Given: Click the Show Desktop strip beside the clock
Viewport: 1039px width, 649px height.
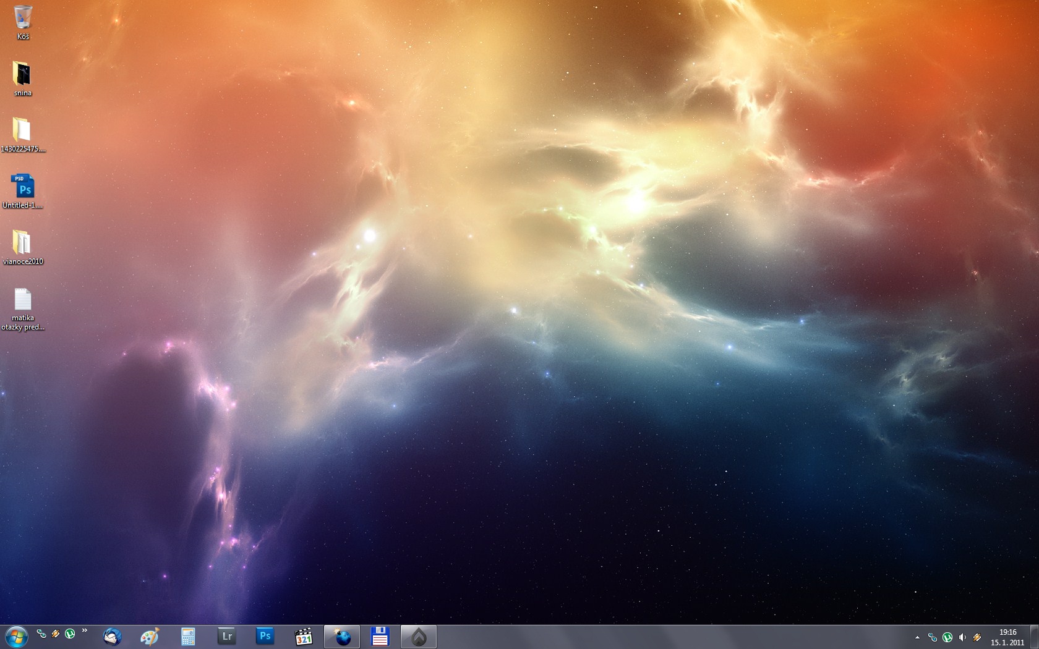Looking at the screenshot, I should click(1034, 637).
